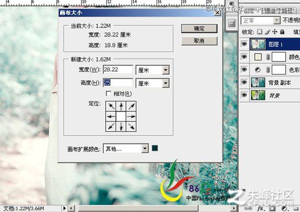Viewport: 300px width, 212px height.
Task: Click the 取消 cancel button
Action: 199,41
